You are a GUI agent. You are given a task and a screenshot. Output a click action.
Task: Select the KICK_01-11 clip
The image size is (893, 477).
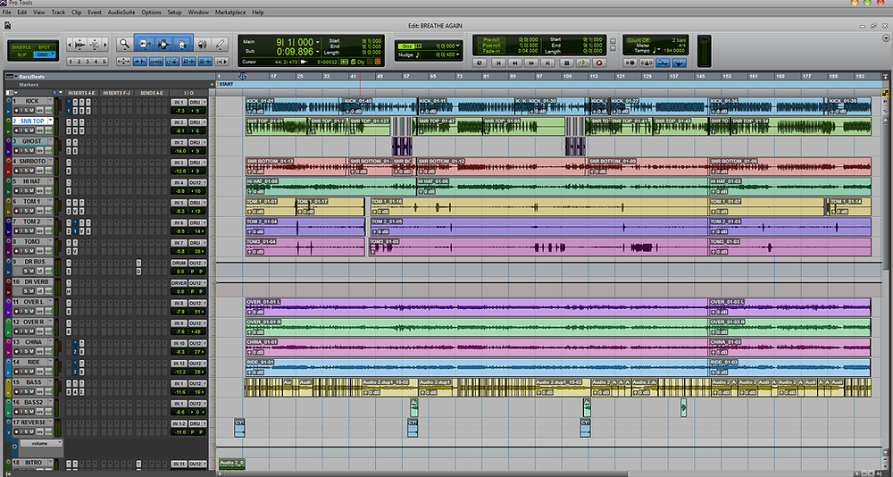[x=466, y=106]
